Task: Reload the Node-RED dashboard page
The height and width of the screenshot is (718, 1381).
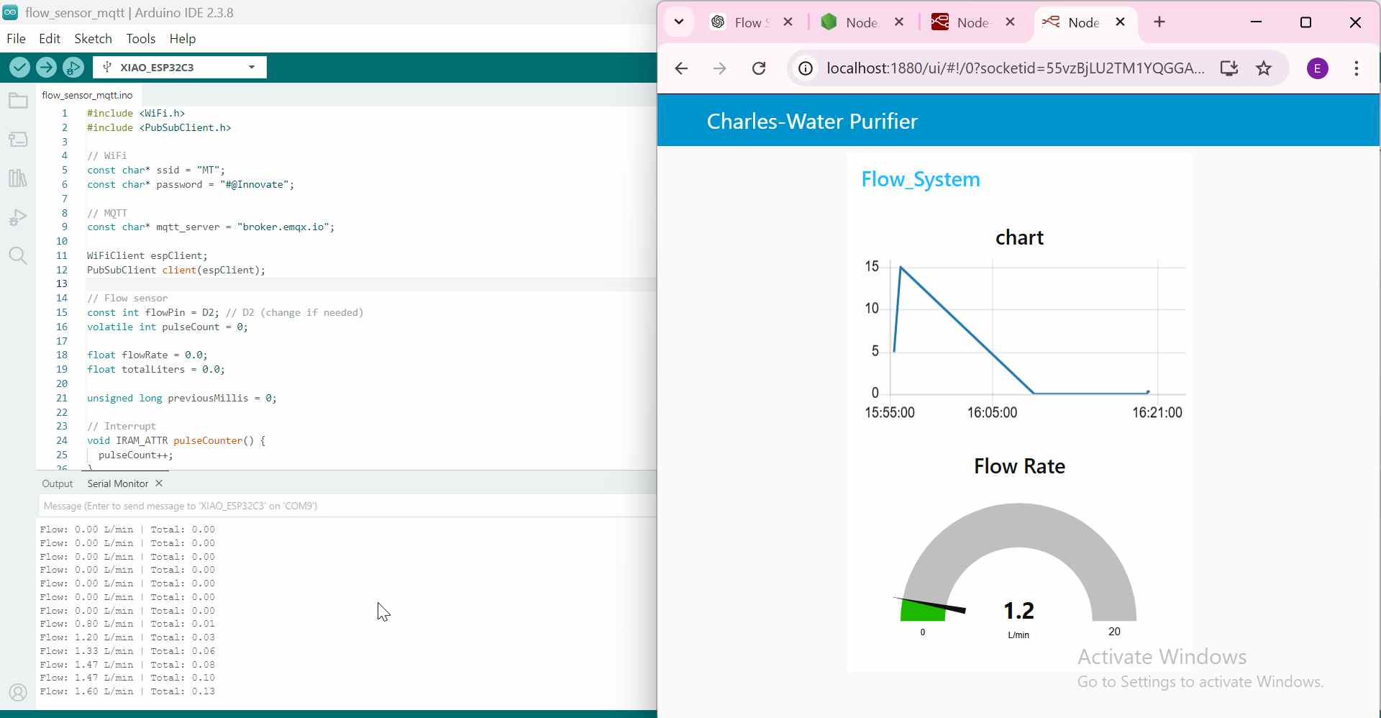Action: click(x=760, y=69)
